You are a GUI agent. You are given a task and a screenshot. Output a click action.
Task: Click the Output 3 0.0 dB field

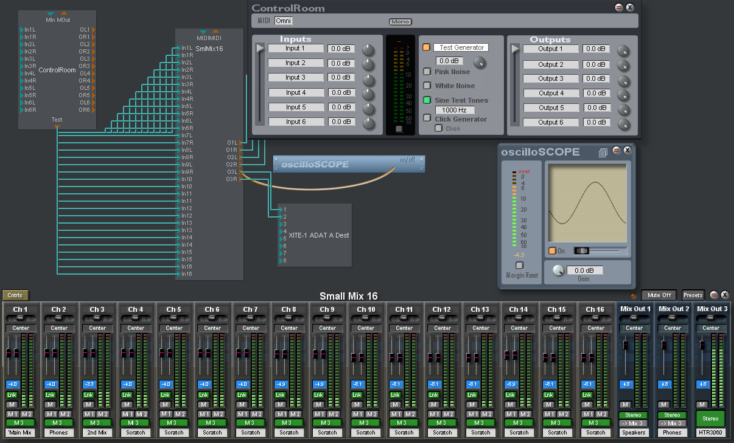pyautogui.click(x=596, y=79)
